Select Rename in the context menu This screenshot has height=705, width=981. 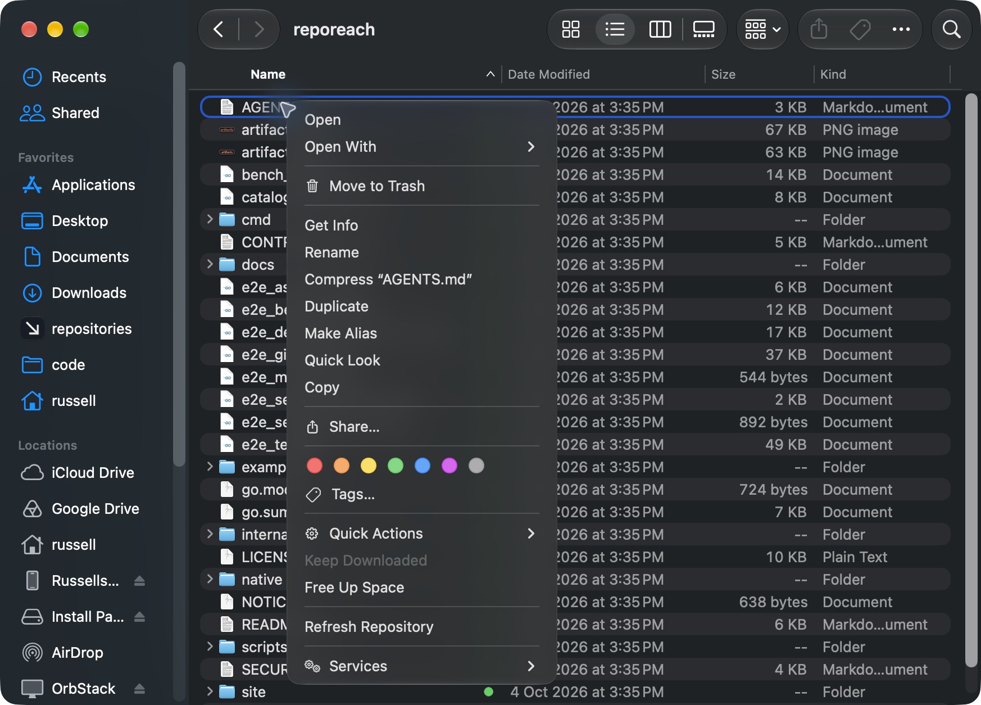421,252
